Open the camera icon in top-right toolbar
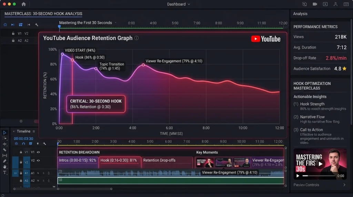 (315, 4)
